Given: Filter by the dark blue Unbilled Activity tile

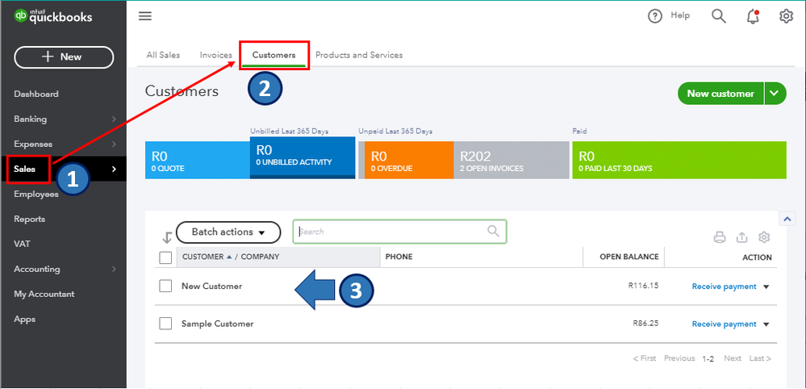Looking at the screenshot, I should [x=303, y=157].
